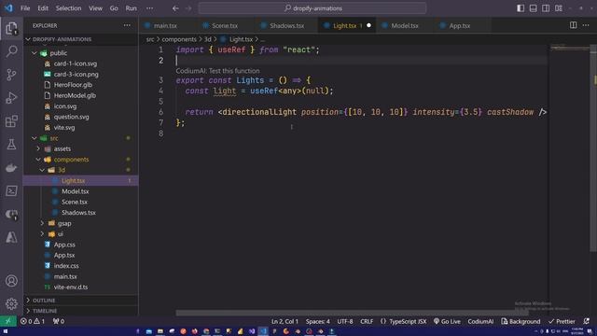The width and height of the screenshot is (597, 336).
Task: Open the Run menu
Action: pos(131,8)
